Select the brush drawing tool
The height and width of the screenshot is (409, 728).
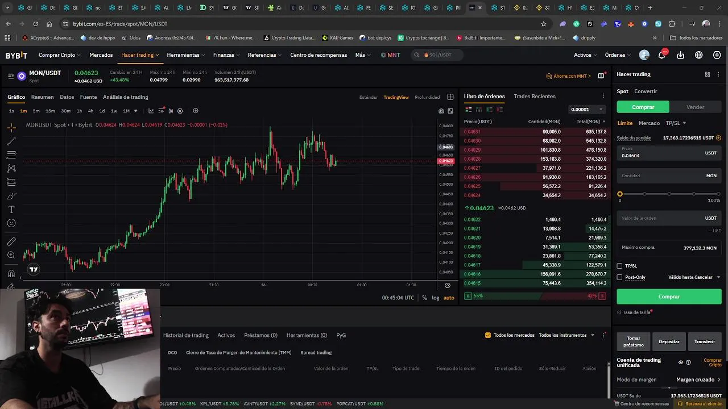11,196
